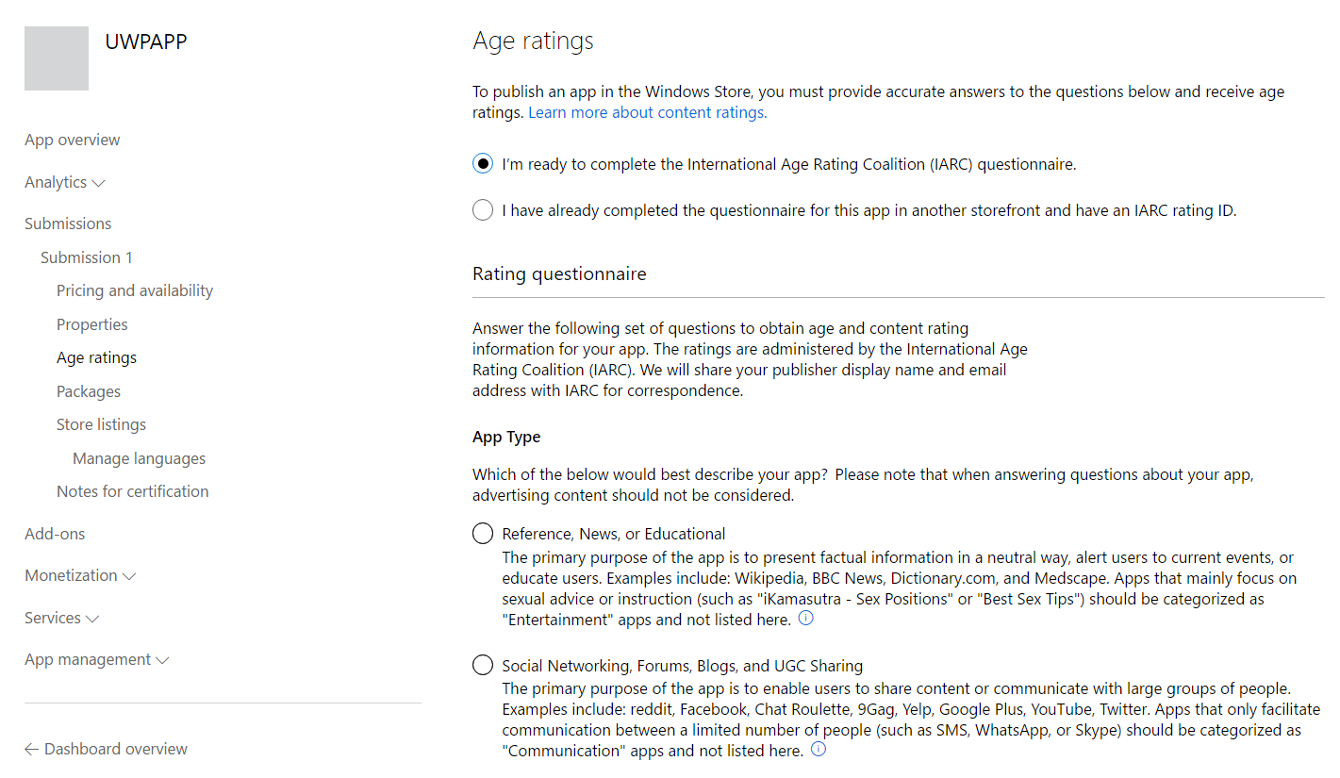Expand the Services section

pos(61,618)
